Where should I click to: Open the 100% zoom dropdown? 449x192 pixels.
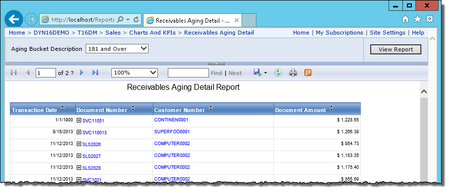point(135,73)
